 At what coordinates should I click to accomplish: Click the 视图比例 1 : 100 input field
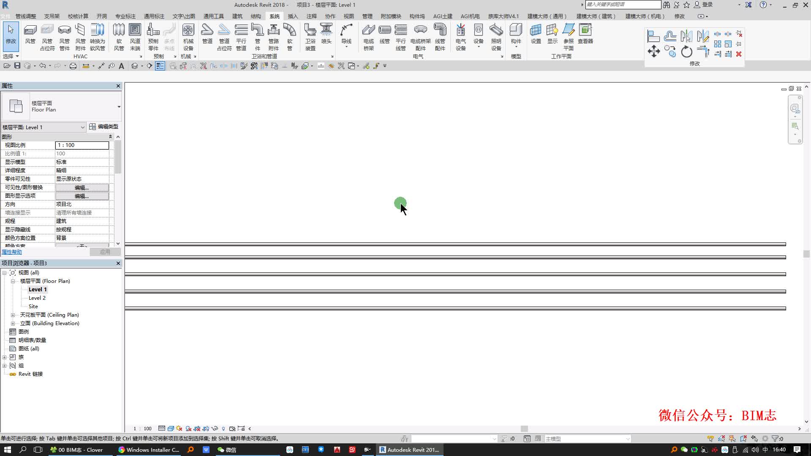pos(82,145)
